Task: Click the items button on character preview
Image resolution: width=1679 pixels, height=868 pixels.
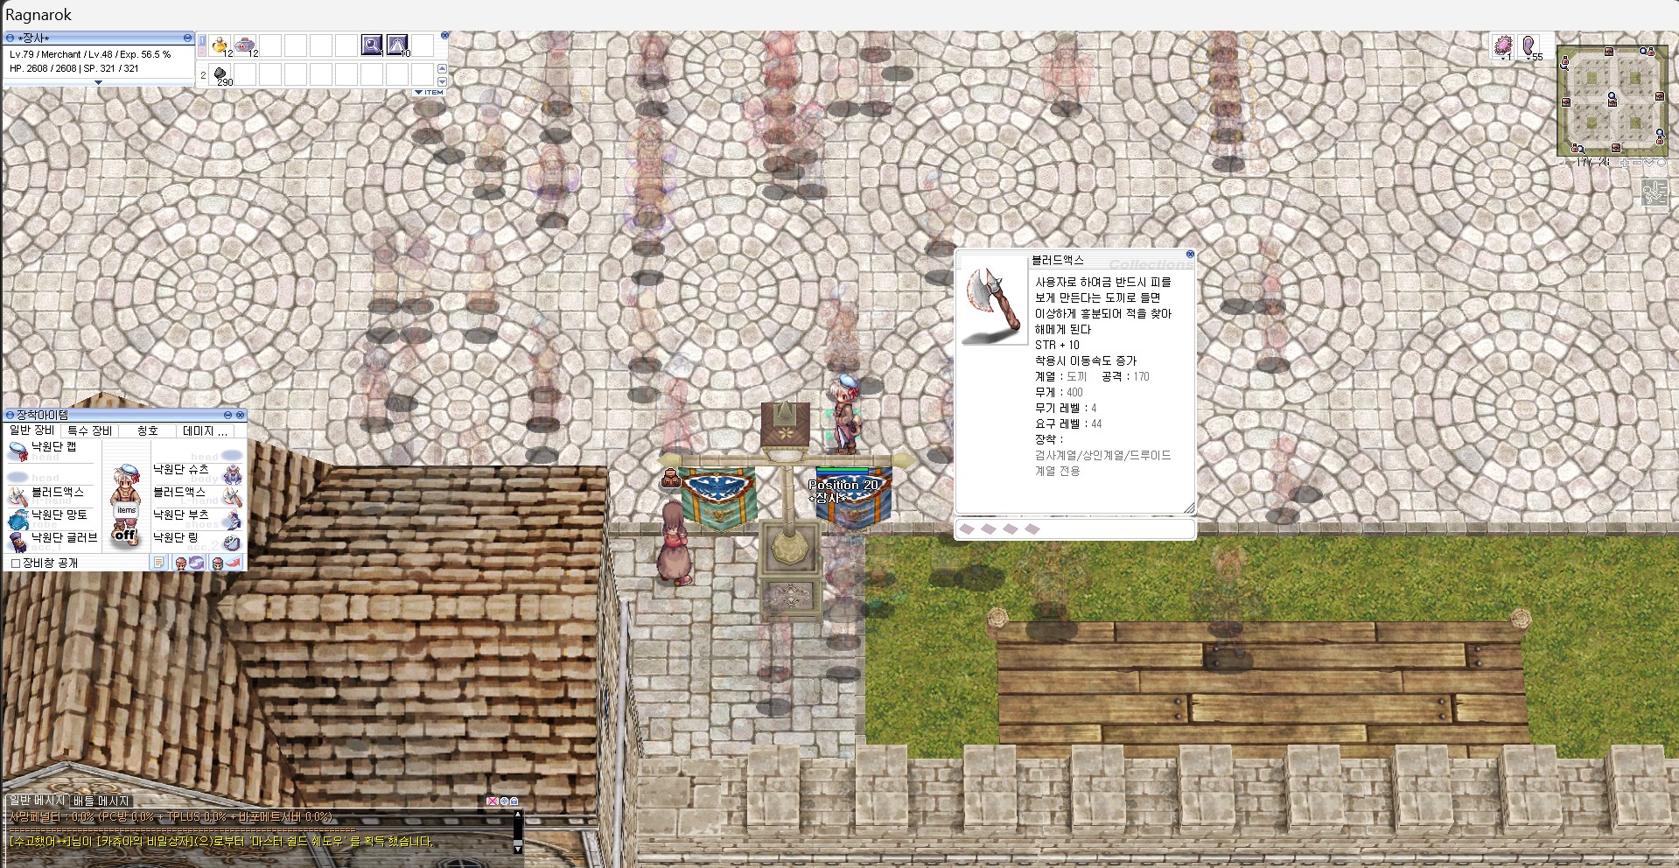Action: tap(127, 509)
